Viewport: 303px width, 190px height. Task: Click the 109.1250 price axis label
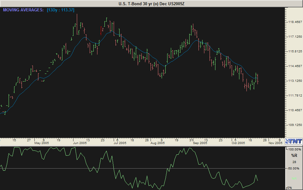pos(294,125)
